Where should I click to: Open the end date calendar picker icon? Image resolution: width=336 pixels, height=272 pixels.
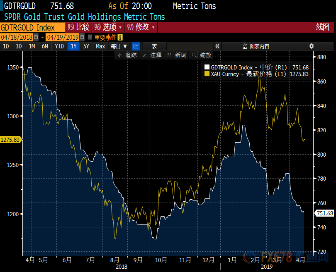82,37
